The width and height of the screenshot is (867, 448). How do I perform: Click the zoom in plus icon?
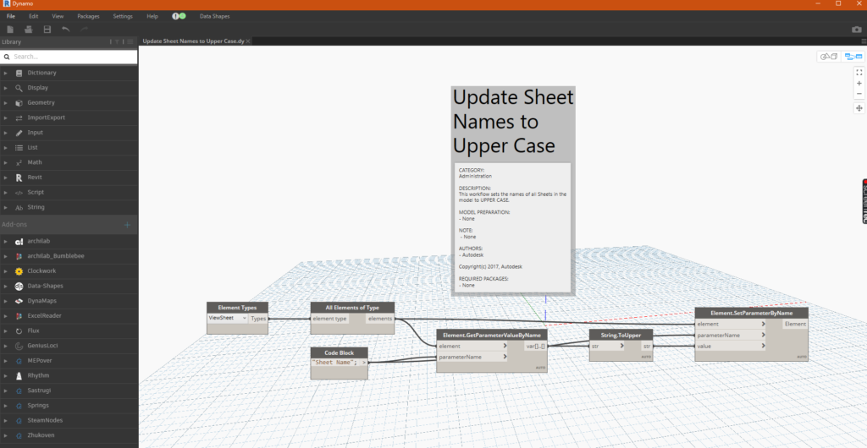point(859,84)
